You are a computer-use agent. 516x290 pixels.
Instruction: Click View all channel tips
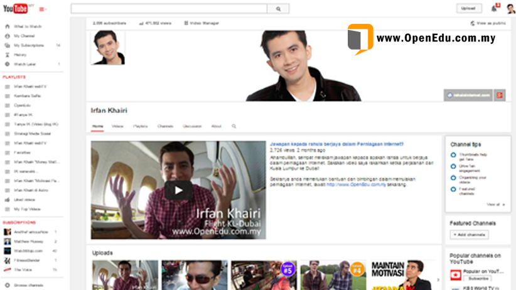coord(495,205)
